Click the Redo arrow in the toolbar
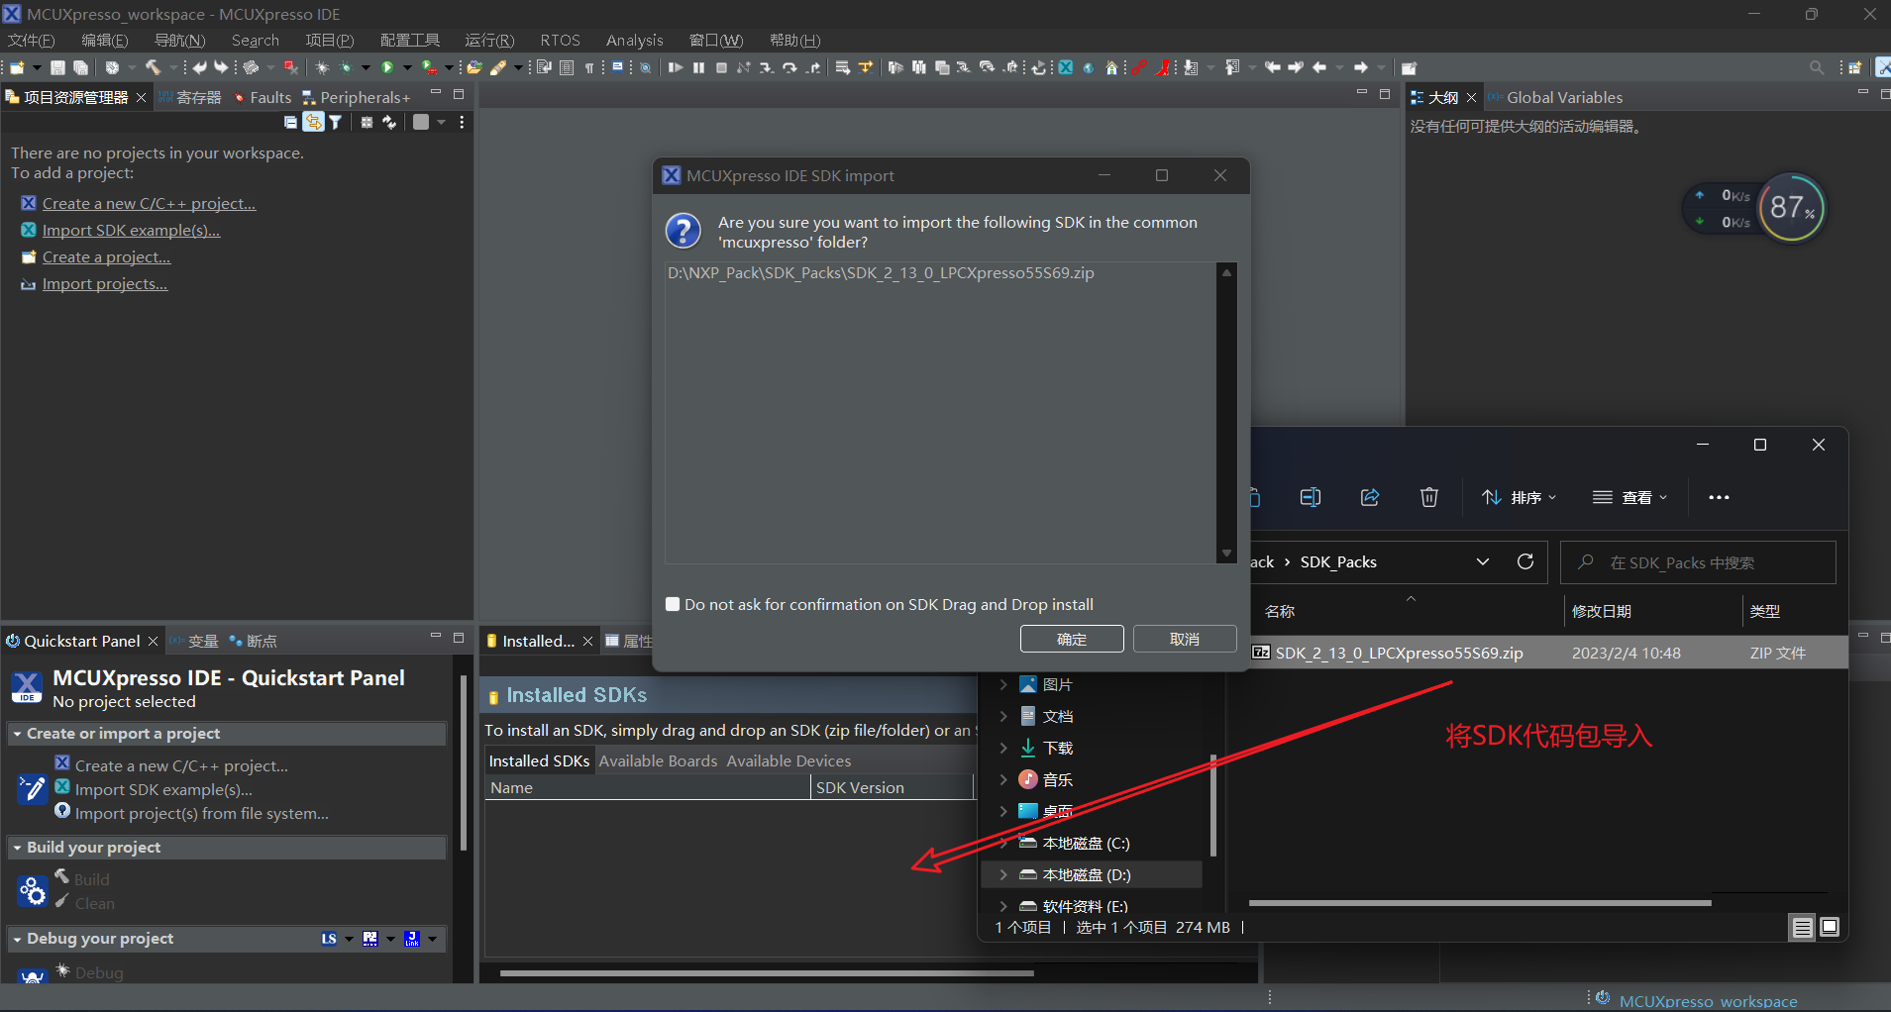Image resolution: width=1891 pixels, height=1012 pixels. tap(221, 67)
